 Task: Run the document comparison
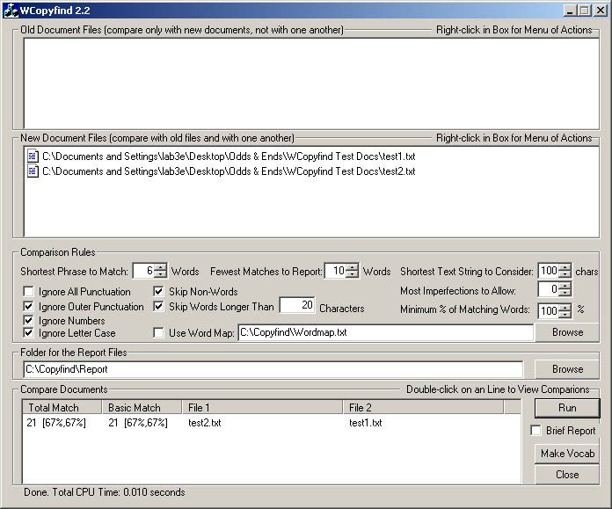(567, 408)
